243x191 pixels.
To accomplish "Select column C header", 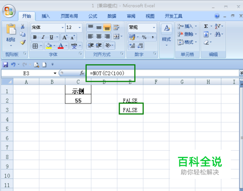I will [78, 82].
